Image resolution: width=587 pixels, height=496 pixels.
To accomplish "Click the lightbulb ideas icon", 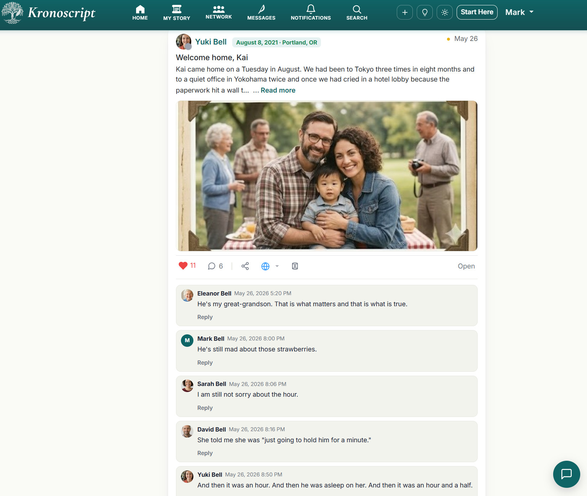I will (425, 12).
